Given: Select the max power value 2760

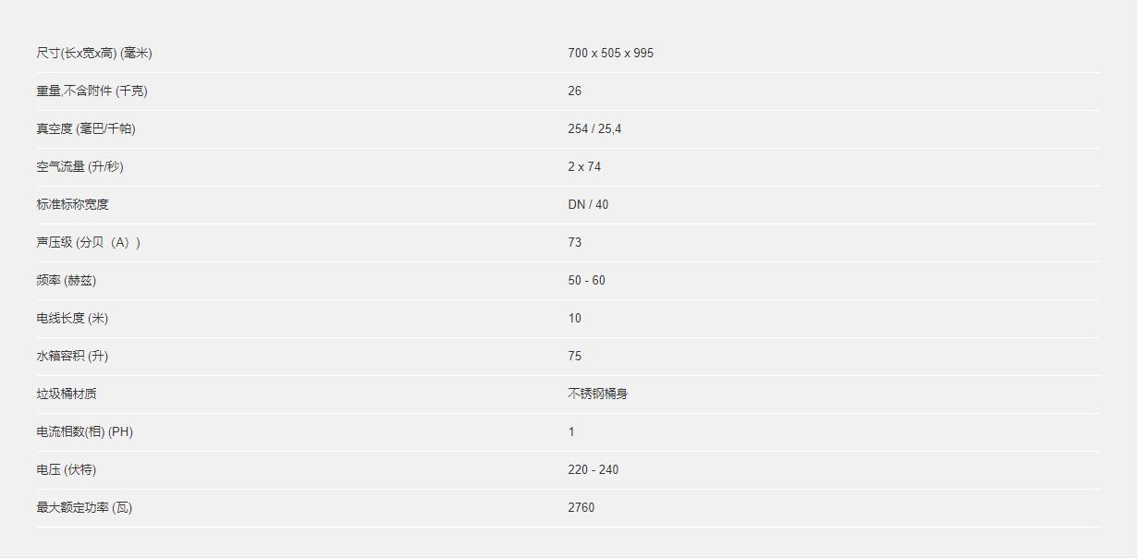Looking at the screenshot, I should 581,507.
